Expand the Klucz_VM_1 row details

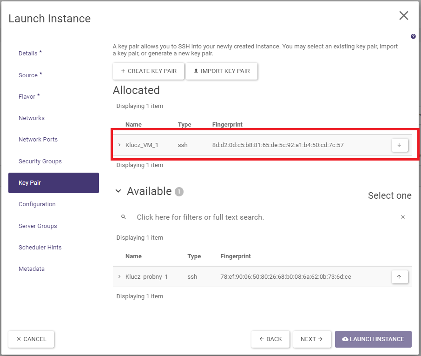pos(119,145)
